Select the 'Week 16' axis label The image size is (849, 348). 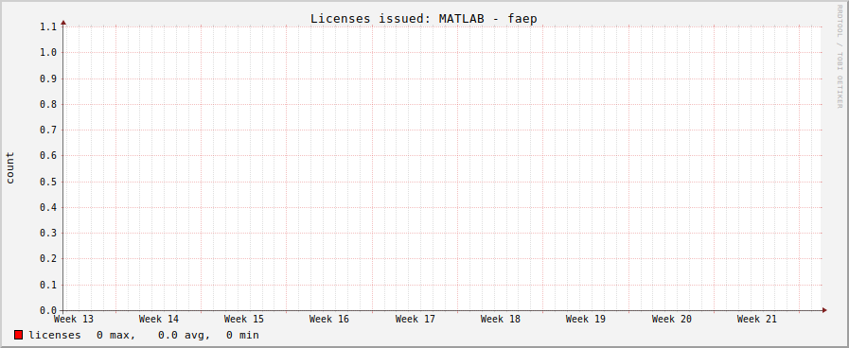point(329,319)
